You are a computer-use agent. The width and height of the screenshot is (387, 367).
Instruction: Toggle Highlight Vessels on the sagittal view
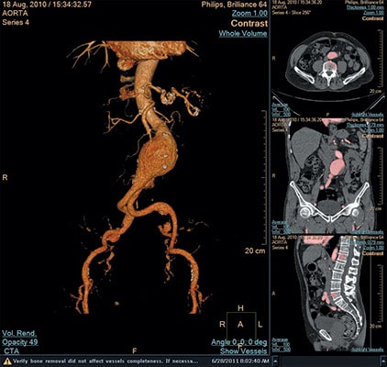pyautogui.click(x=368, y=350)
